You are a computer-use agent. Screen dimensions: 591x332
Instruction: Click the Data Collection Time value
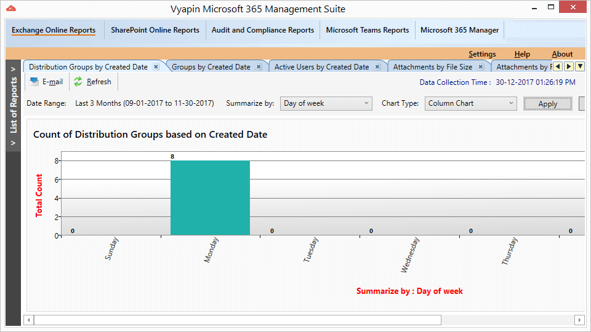536,82
